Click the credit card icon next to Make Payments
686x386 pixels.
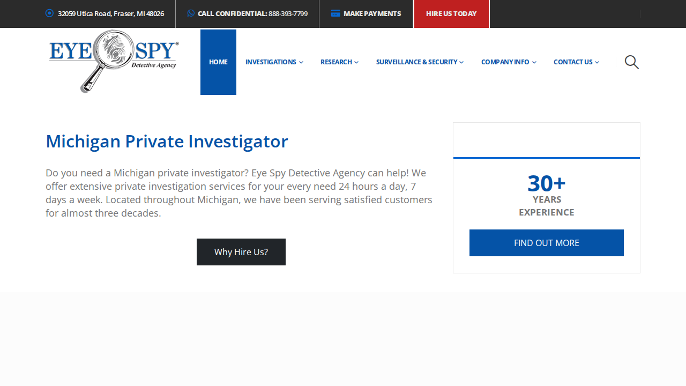click(x=335, y=13)
